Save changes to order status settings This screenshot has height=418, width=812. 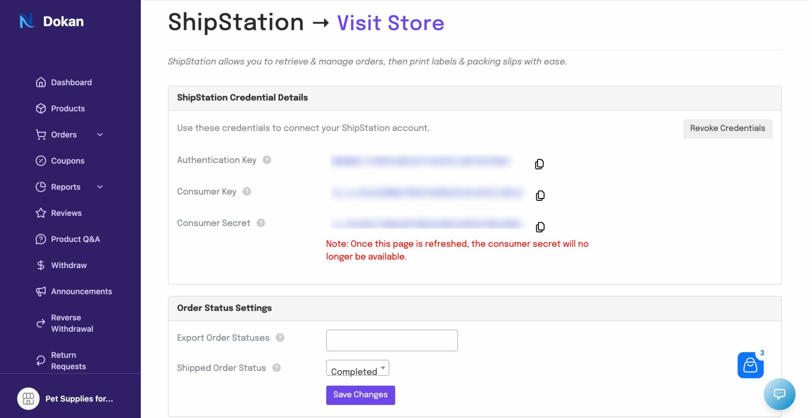[360, 395]
